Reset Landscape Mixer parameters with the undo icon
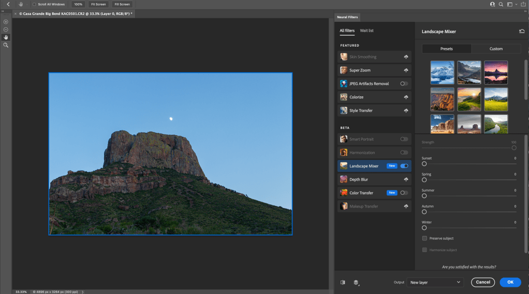This screenshot has width=529, height=294. (522, 32)
